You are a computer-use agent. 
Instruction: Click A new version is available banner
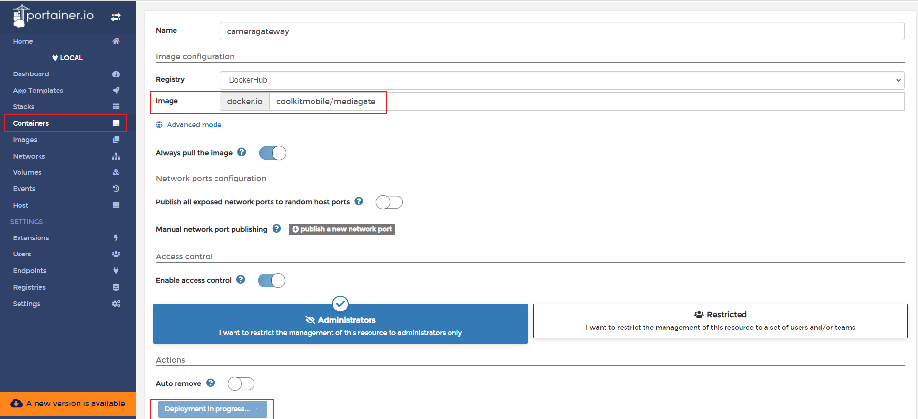[x=68, y=404]
